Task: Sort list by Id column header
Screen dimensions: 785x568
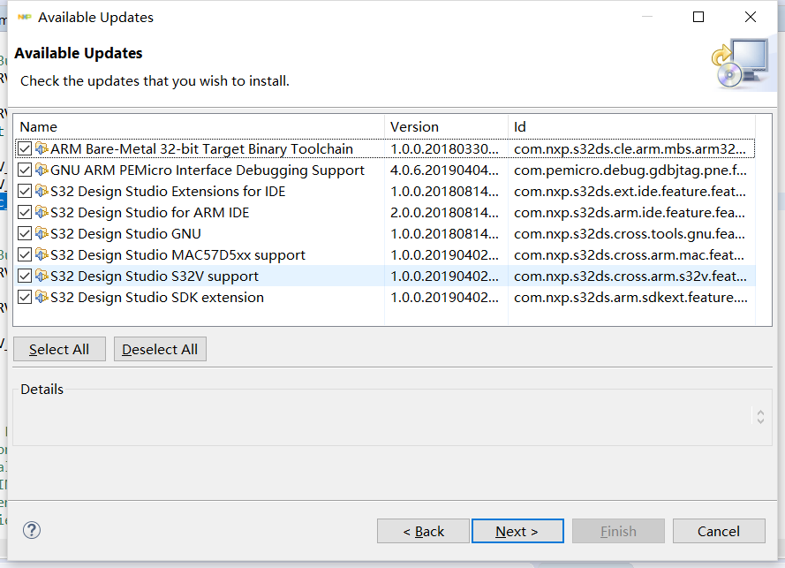Action: click(631, 127)
